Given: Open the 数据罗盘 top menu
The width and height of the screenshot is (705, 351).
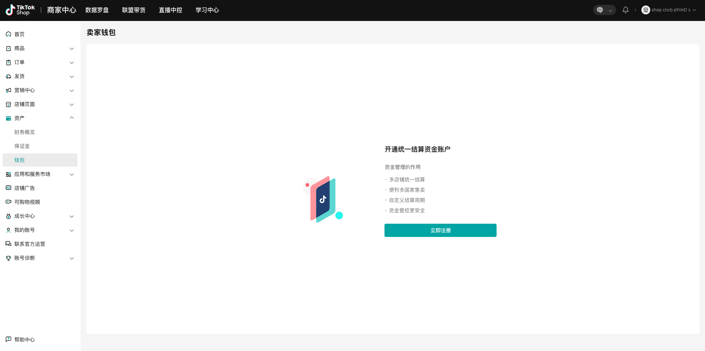Looking at the screenshot, I should (x=97, y=10).
